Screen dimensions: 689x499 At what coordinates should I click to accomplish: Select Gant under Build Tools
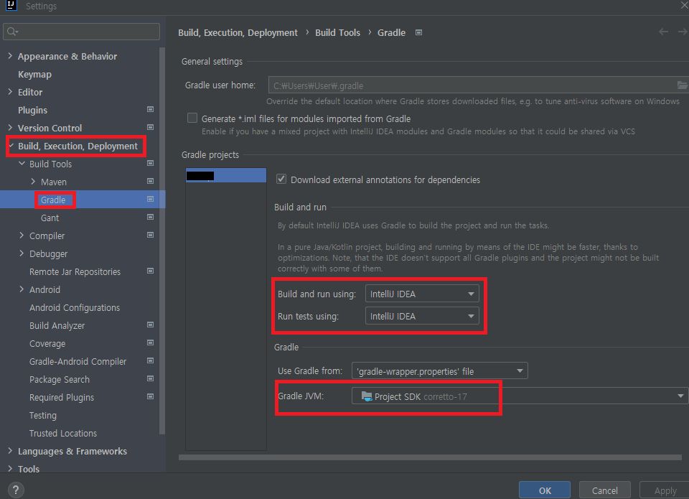click(50, 218)
